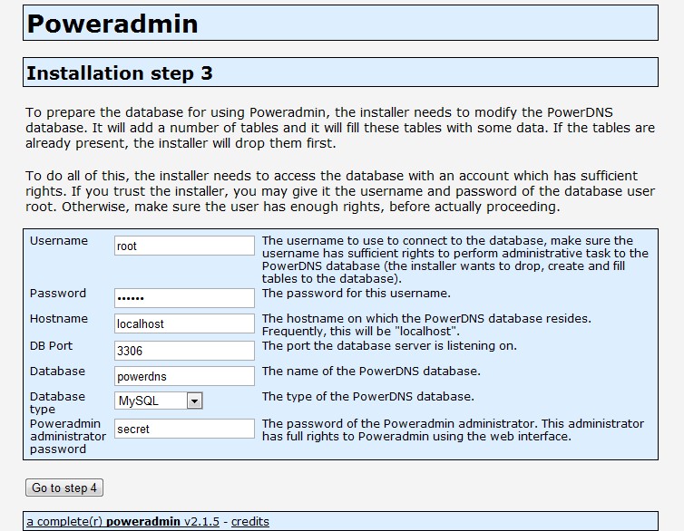Click the DB Port label

tap(51, 346)
